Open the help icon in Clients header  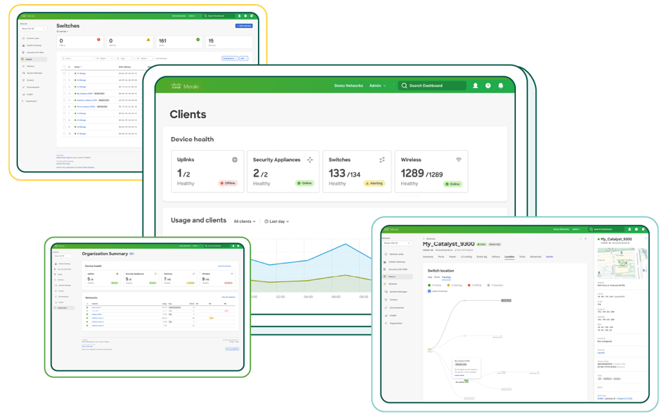[x=488, y=86]
